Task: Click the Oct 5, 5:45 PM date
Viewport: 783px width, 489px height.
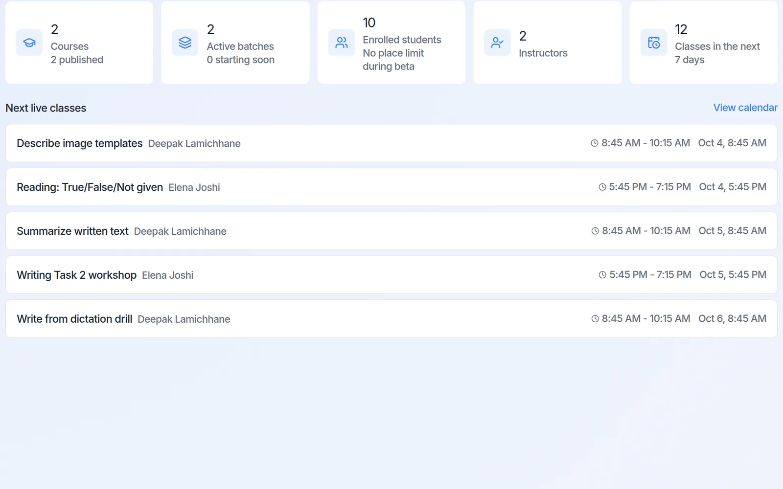Action: click(733, 275)
